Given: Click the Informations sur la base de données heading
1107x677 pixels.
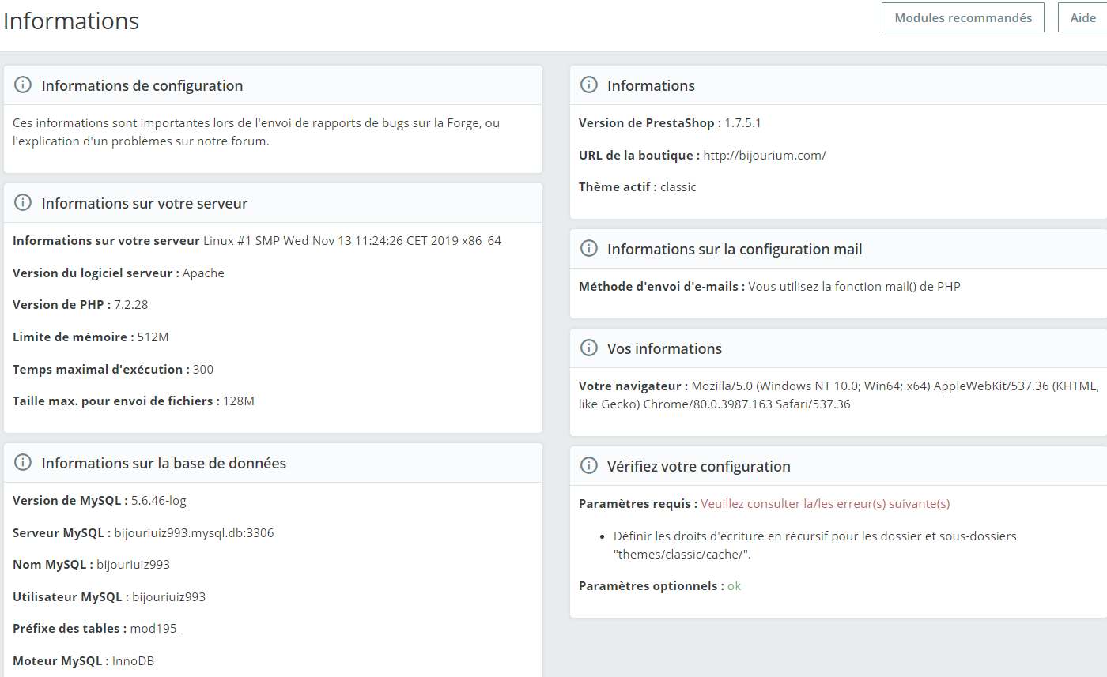Looking at the screenshot, I should point(164,463).
